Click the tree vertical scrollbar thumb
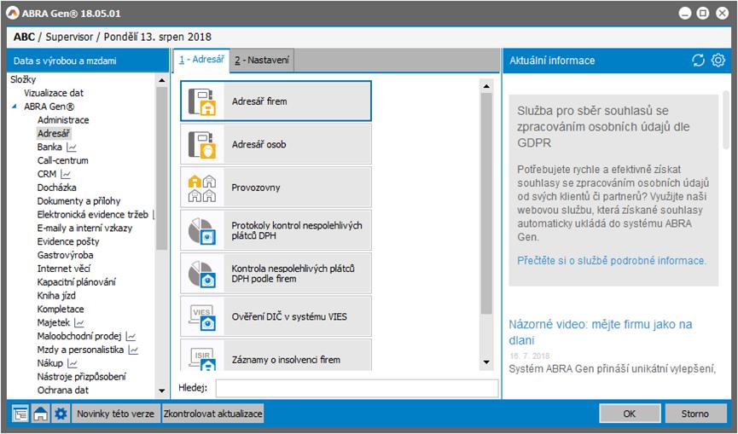The height and width of the screenshot is (434, 738). 162,168
